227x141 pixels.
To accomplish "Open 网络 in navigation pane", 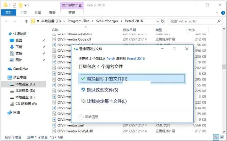I will point(14,113).
